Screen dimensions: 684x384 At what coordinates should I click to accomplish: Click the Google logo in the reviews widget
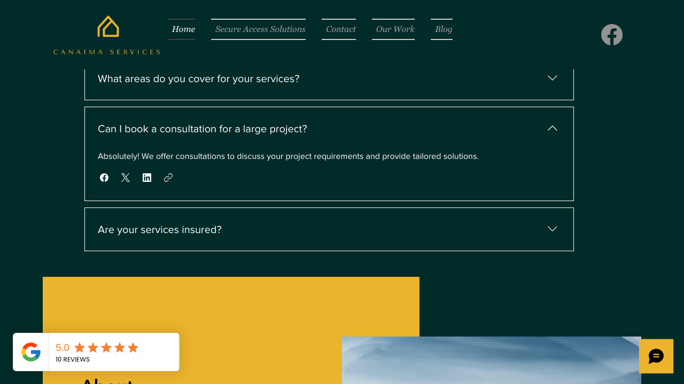click(31, 351)
